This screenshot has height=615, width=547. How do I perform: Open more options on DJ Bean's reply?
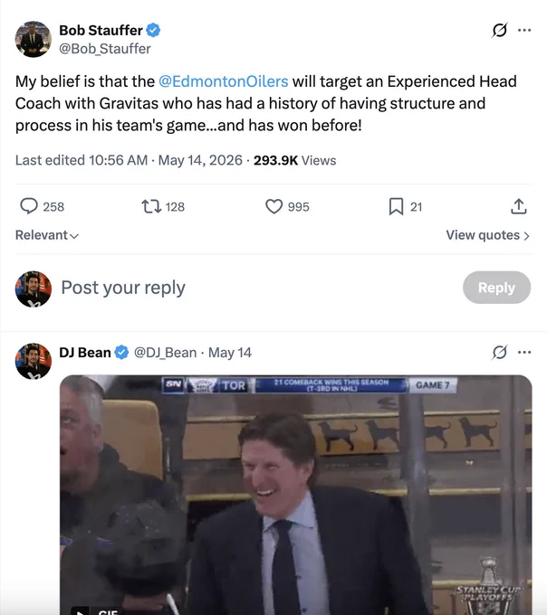pos(524,352)
